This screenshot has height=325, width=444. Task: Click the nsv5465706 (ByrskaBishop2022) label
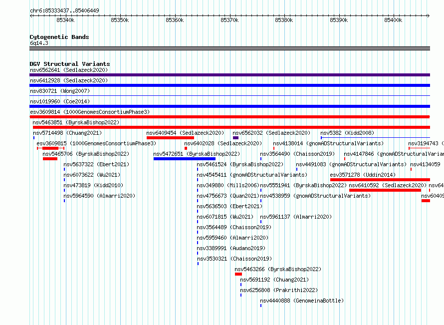tap(86, 154)
